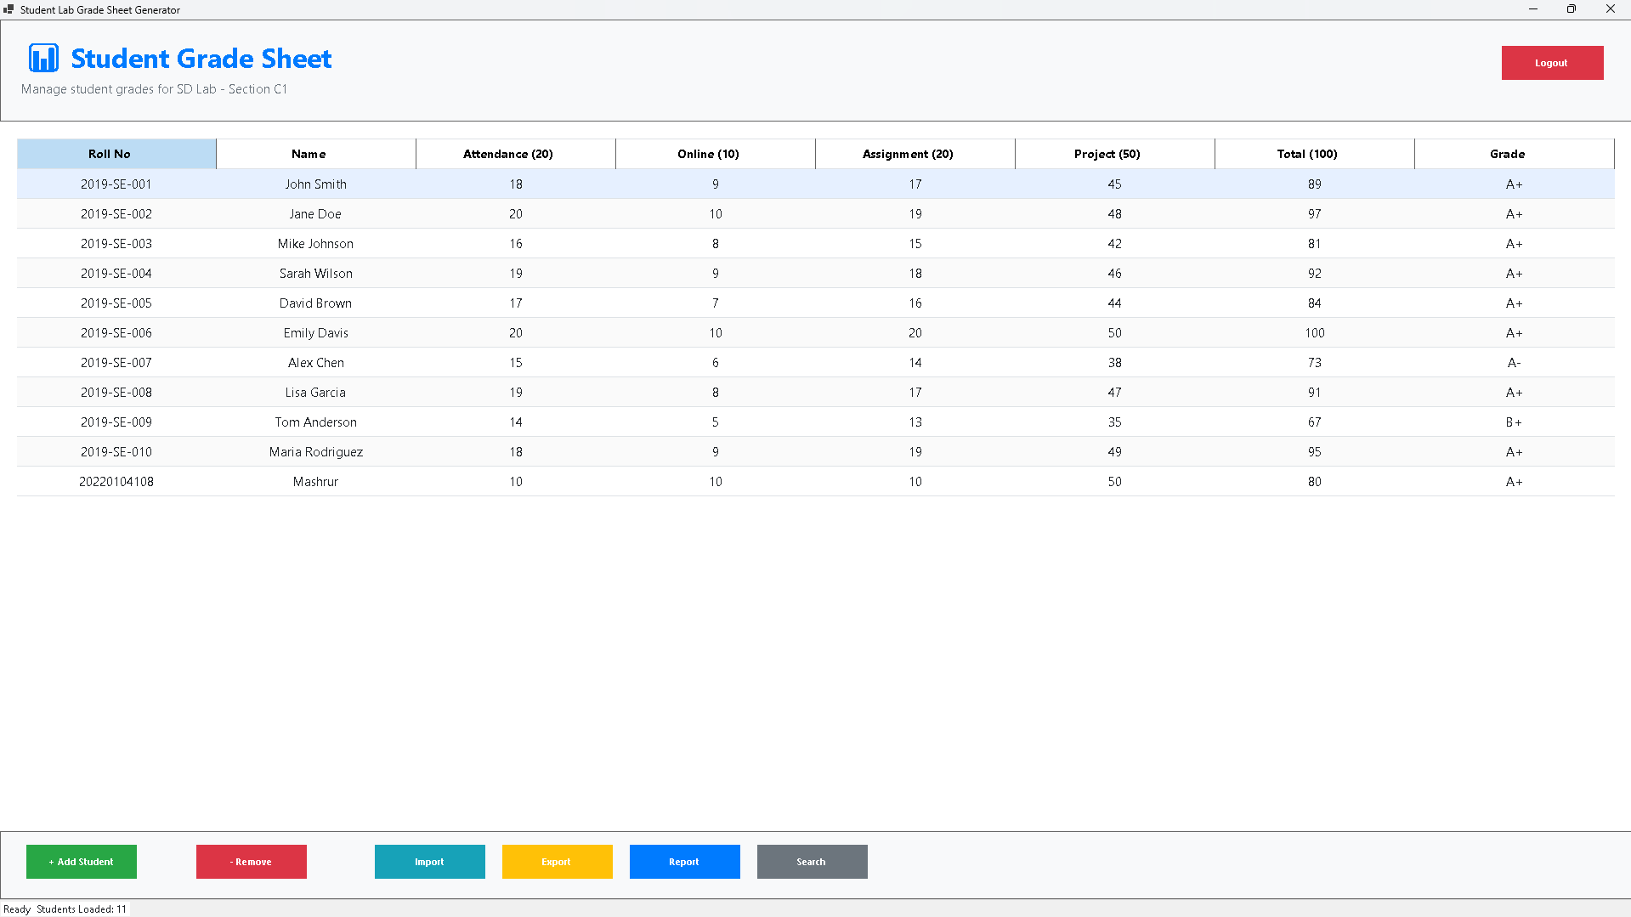Click the name Mike Johnson
Screen dimensions: 1631x917
pyautogui.click(x=315, y=244)
